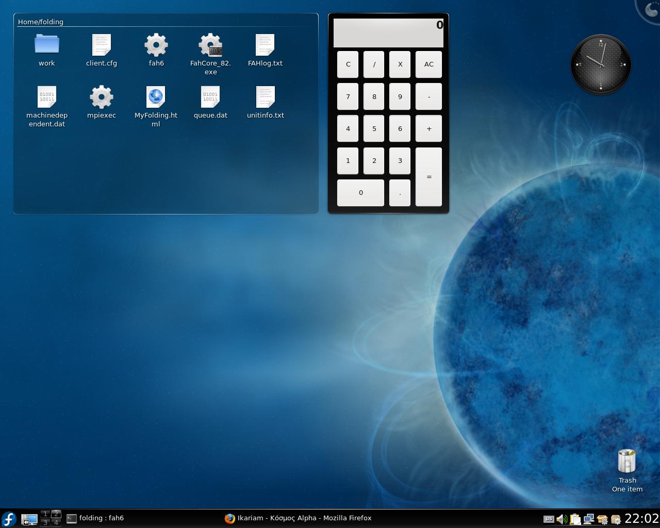Open the client.cfg file
The width and height of the screenshot is (660, 528).
coord(102,45)
